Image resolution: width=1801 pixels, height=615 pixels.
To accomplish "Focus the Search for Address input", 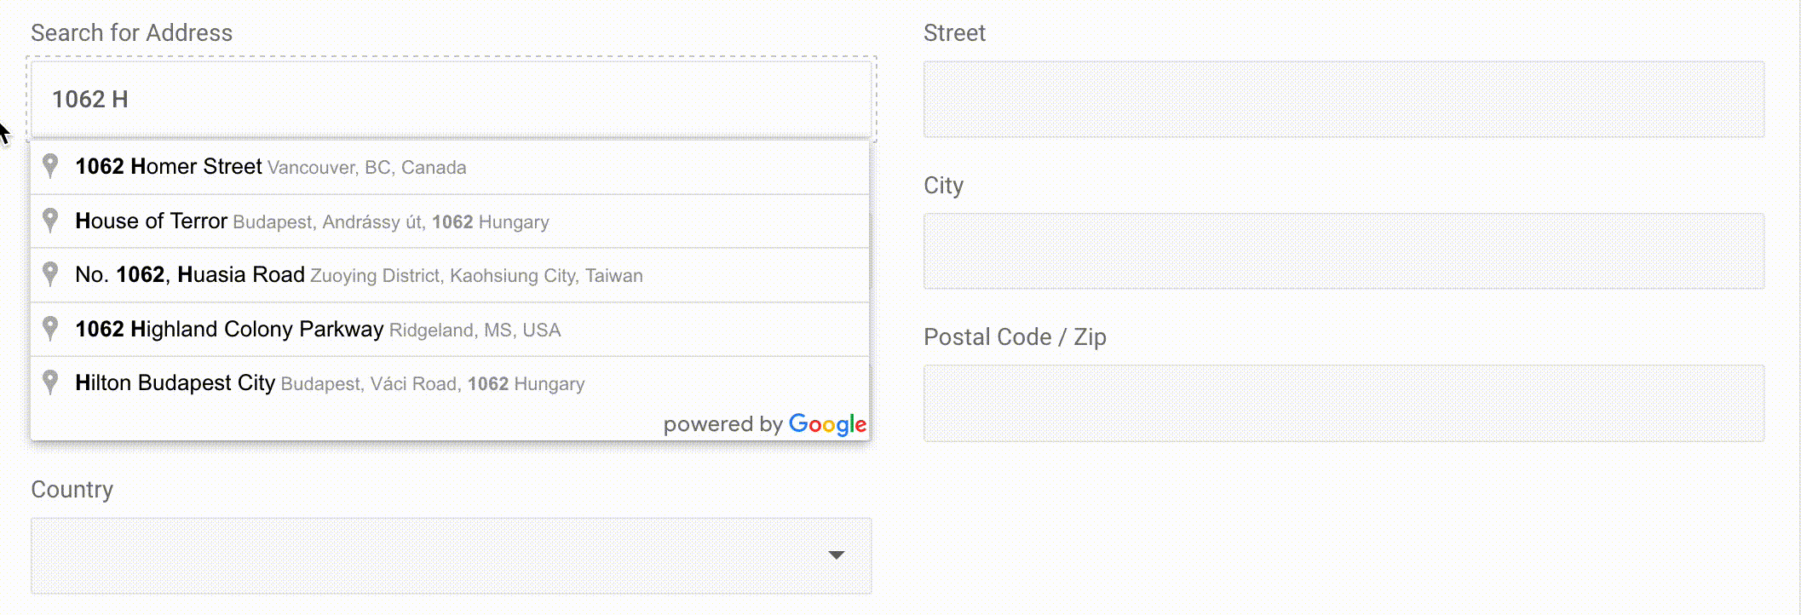I will [x=451, y=99].
